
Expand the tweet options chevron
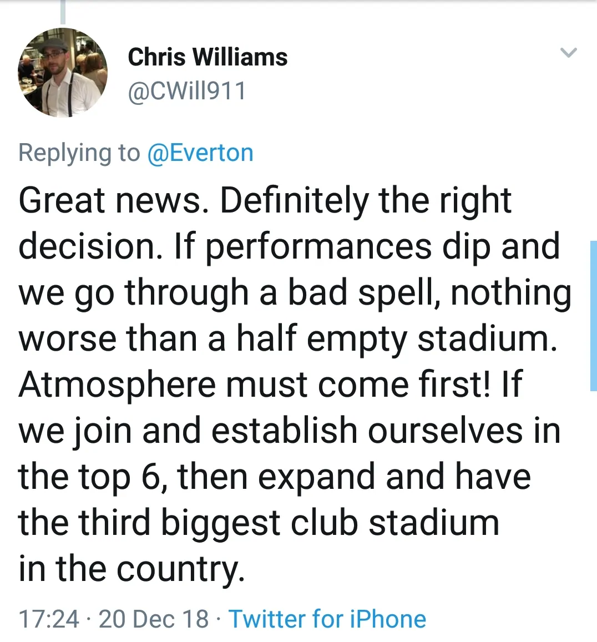(569, 53)
